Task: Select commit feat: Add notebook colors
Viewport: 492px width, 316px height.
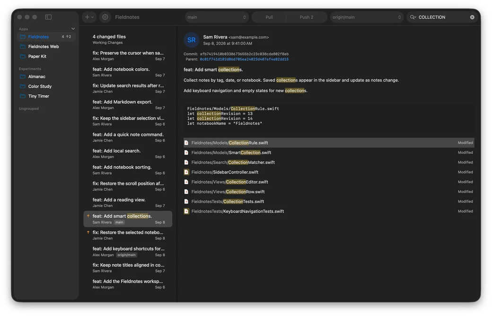Action: [128, 72]
